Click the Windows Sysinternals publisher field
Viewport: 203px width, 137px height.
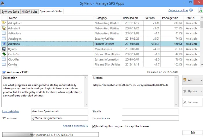click(x=60, y=111)
